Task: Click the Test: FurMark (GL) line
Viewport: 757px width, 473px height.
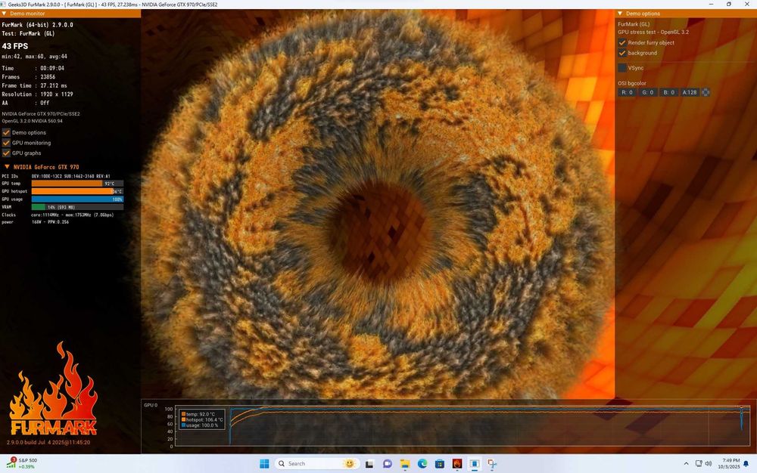Action: 28,34
